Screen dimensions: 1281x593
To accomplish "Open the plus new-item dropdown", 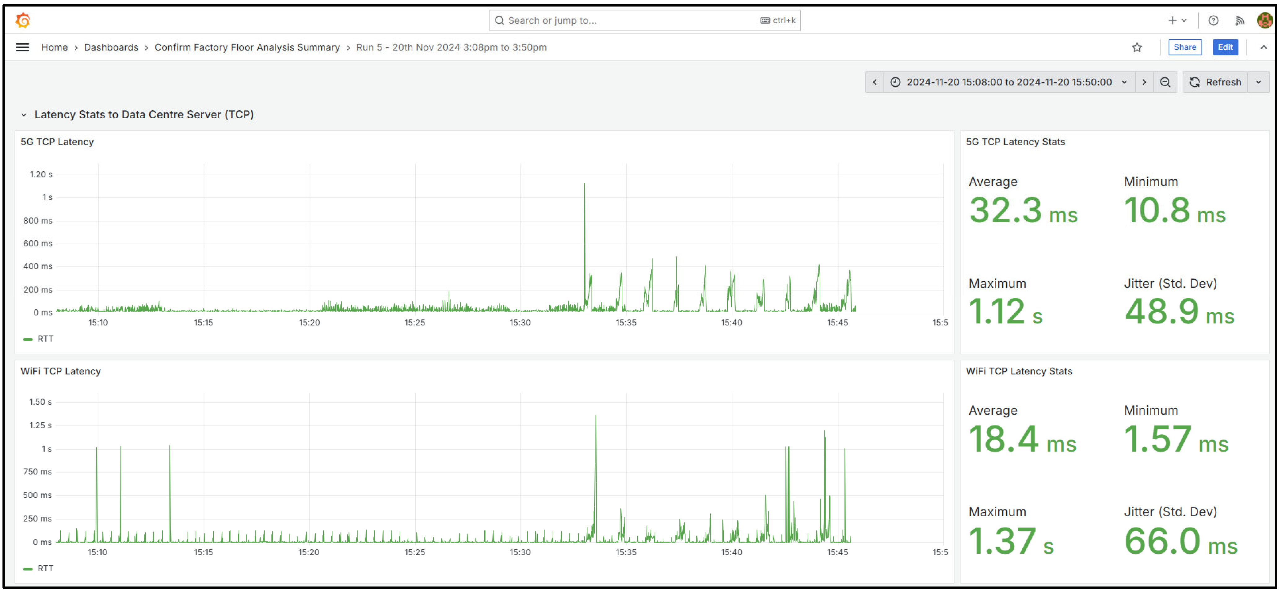I will 1177,20.
